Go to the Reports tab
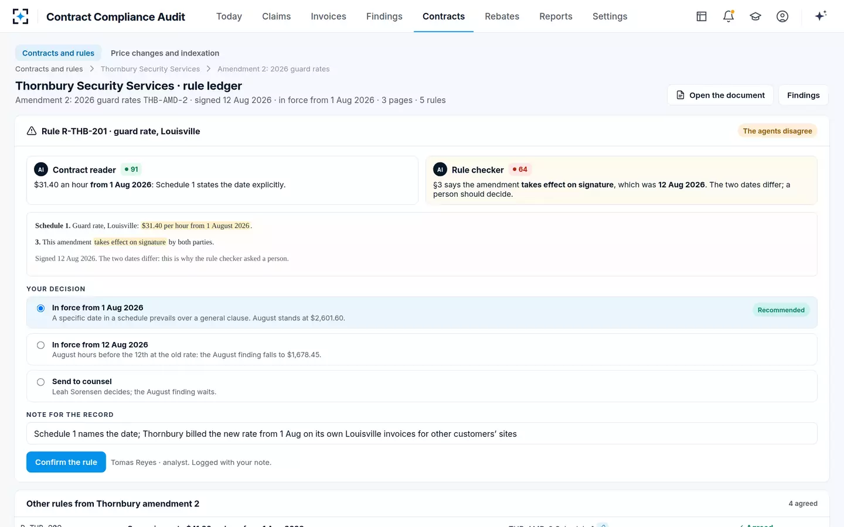The width and height of the screenshot is (844, 527). (x=556, y=16)
